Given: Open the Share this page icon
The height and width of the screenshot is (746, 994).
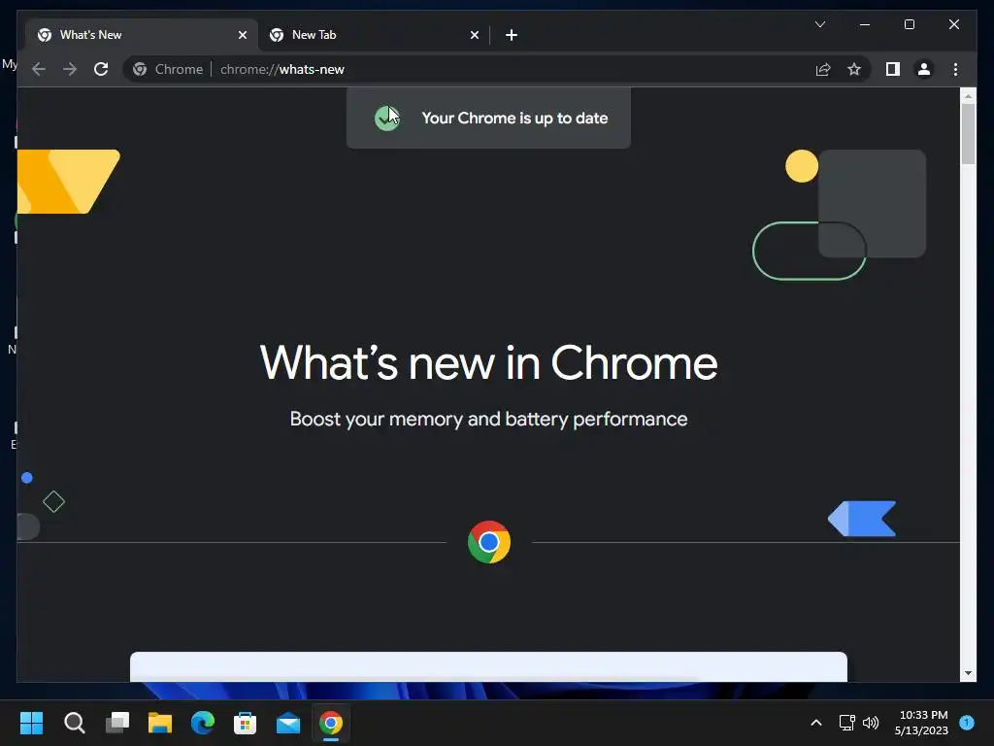Looking at the screenshot, I should [x=823, y=69].
